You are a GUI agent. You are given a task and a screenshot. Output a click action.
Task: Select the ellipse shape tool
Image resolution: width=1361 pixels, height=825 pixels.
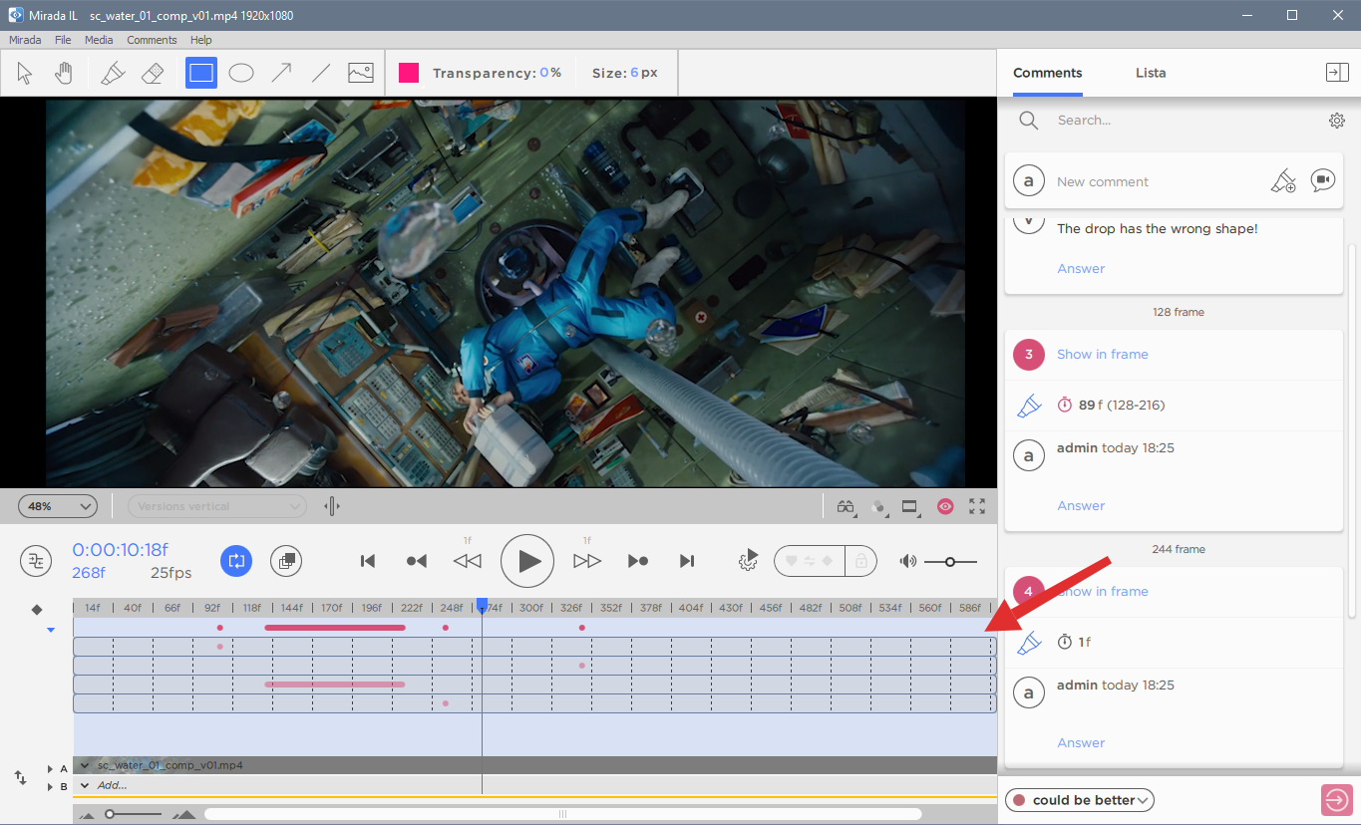(241, 73)
